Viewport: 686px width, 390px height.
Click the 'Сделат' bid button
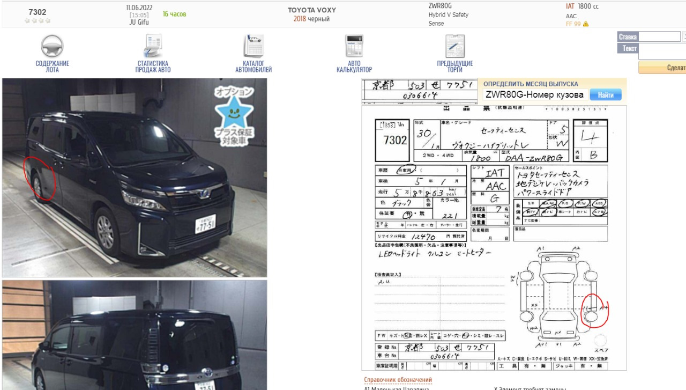point(662,68)
